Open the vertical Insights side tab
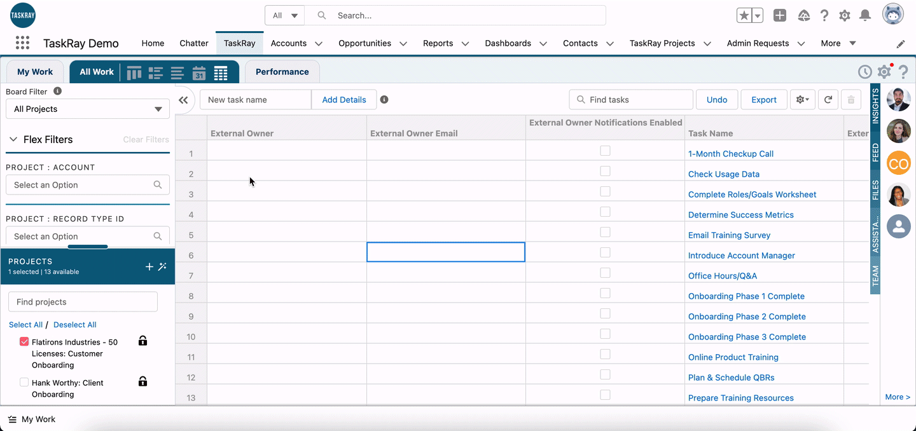Image resolution: width=916 pixels, height=431 pixels. 876,106
